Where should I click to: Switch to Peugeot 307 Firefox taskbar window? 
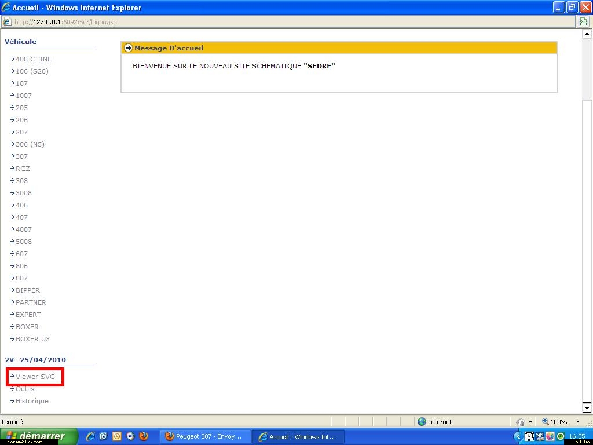tap(206, 437)
